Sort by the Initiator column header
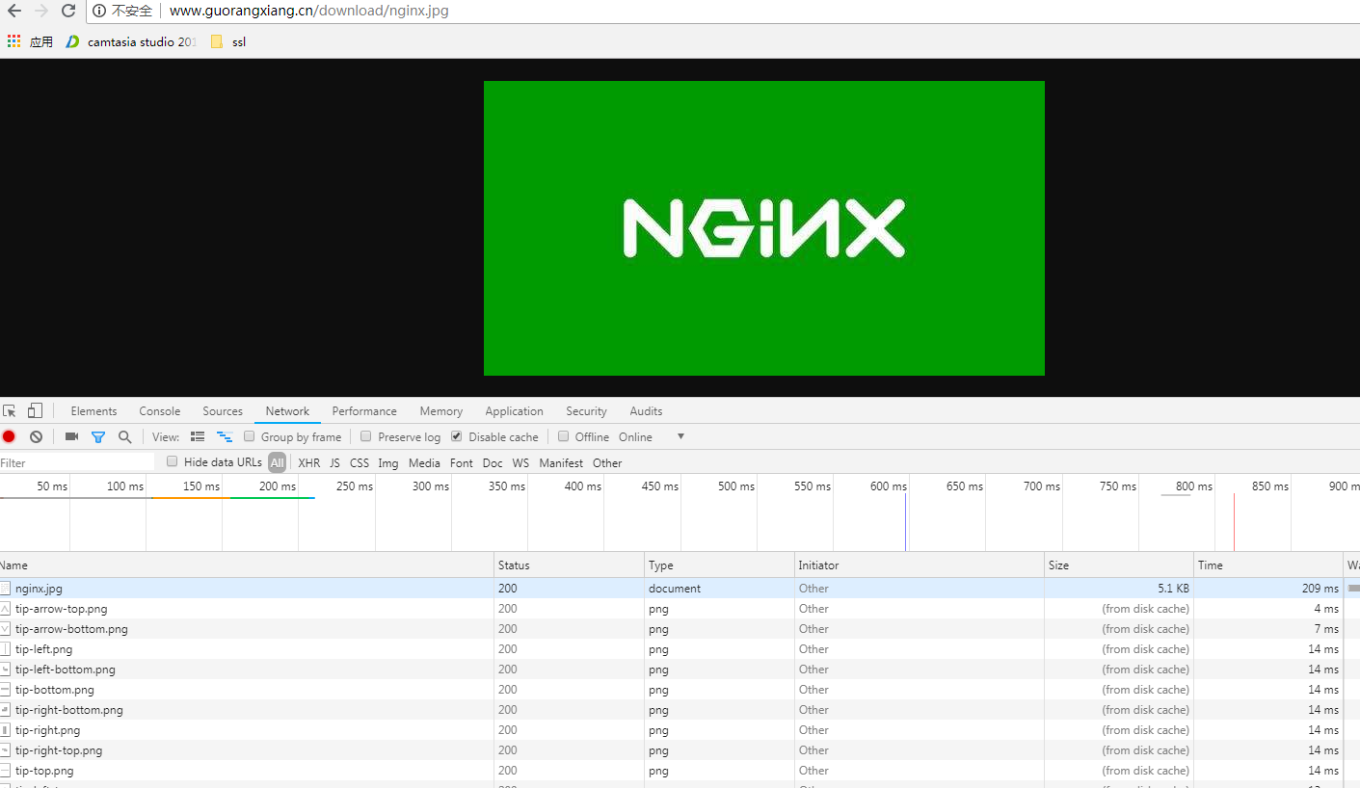 click(x=920, y=565)
